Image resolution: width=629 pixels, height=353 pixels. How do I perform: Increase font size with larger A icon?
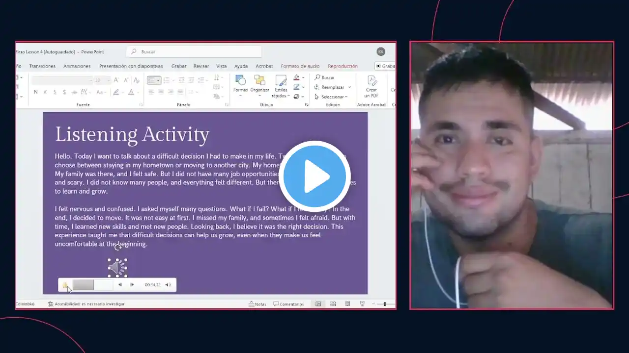coord(116,80)
